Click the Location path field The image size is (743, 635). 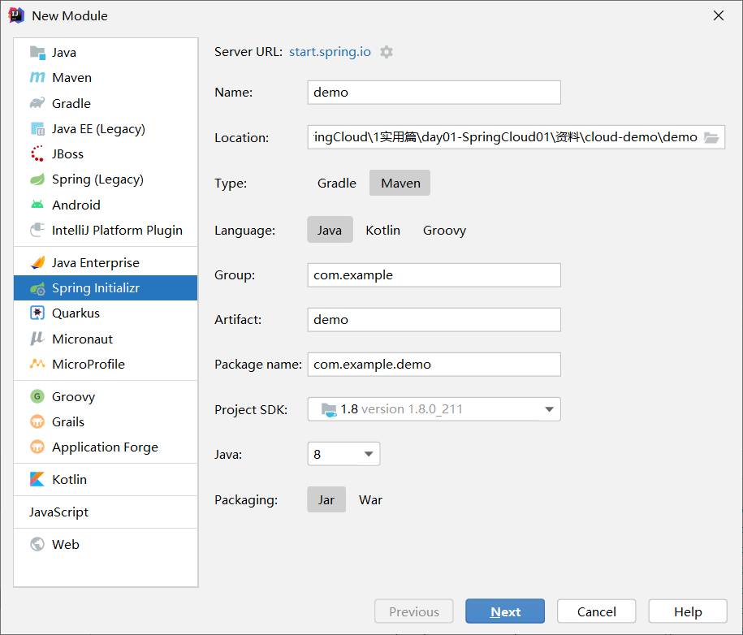point(505,137)
